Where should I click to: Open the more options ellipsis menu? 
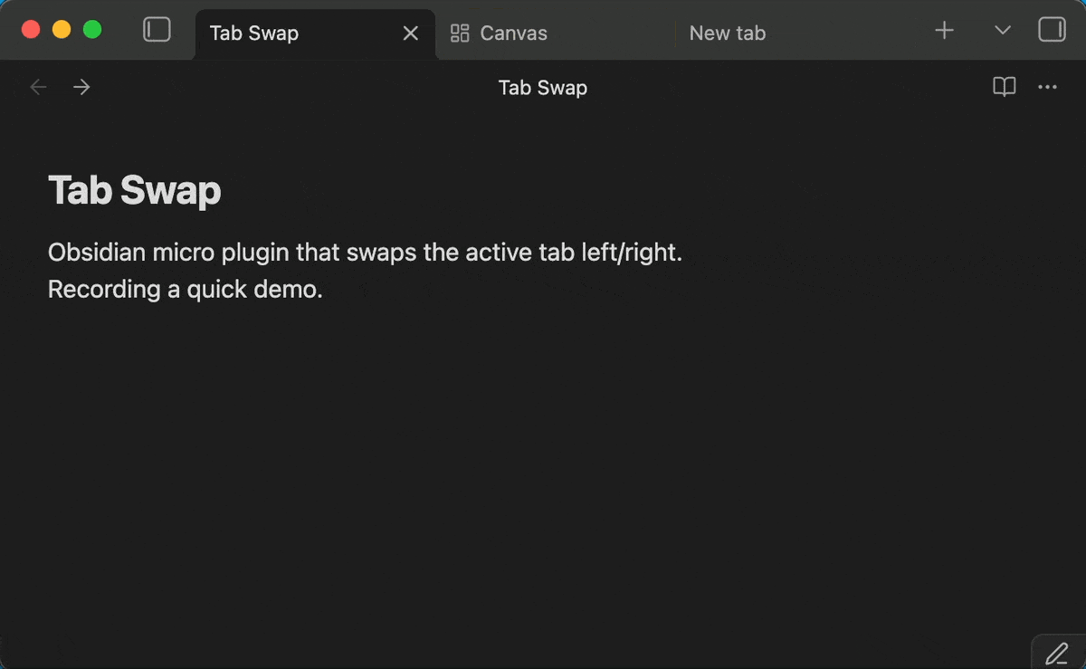tap(1048, 87)
